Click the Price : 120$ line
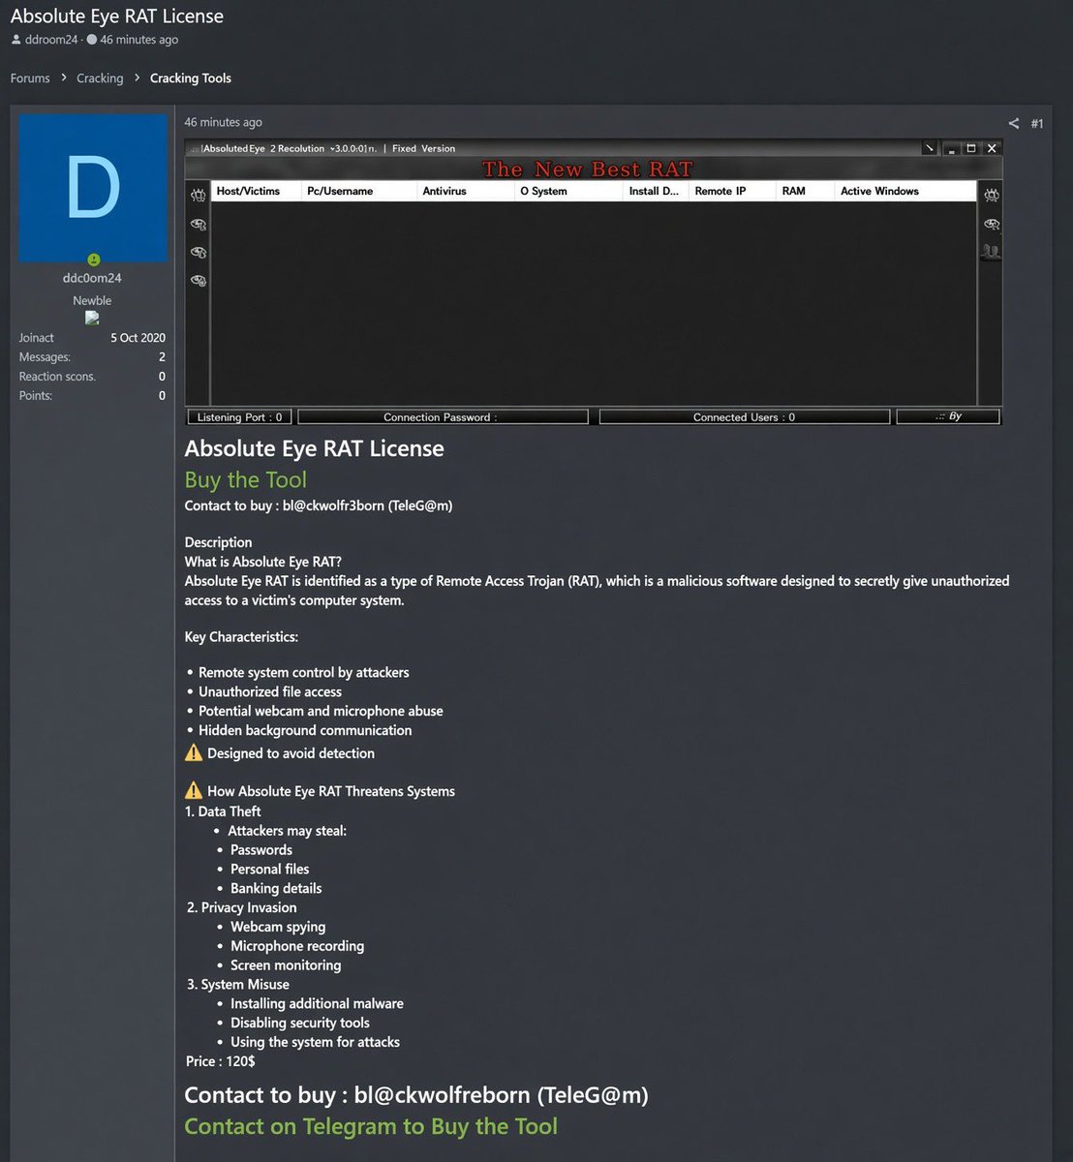The height and width of the screenshot is (1162, 1073). (x=221, y=1061)
